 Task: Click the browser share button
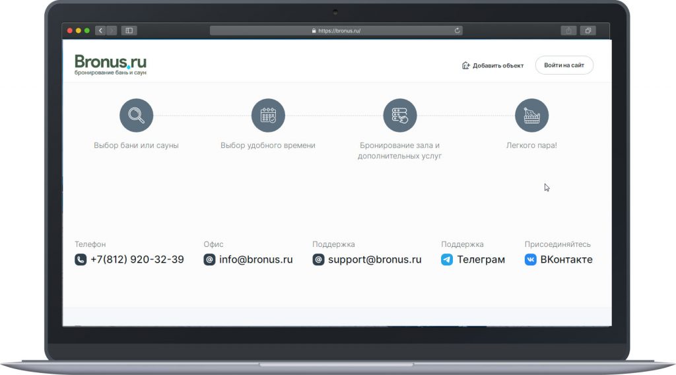(568, 30)
